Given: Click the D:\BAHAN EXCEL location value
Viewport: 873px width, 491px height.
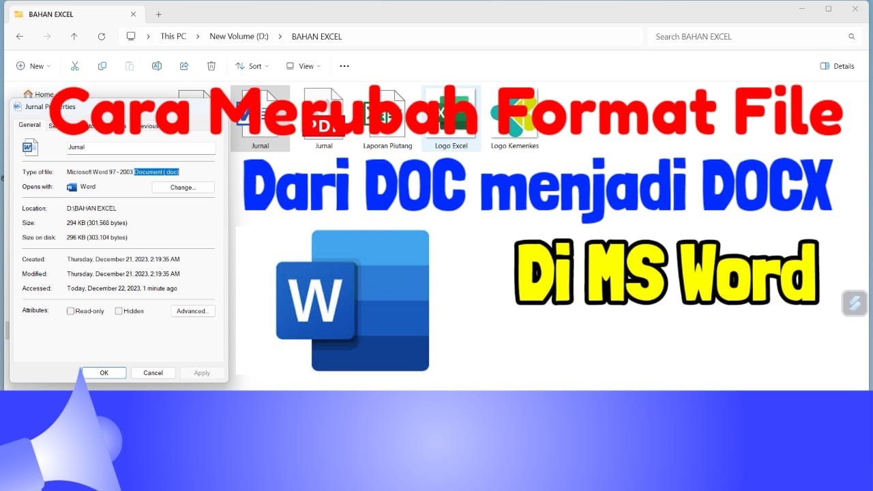Looking at the screenshot, I should click(91, 208).
